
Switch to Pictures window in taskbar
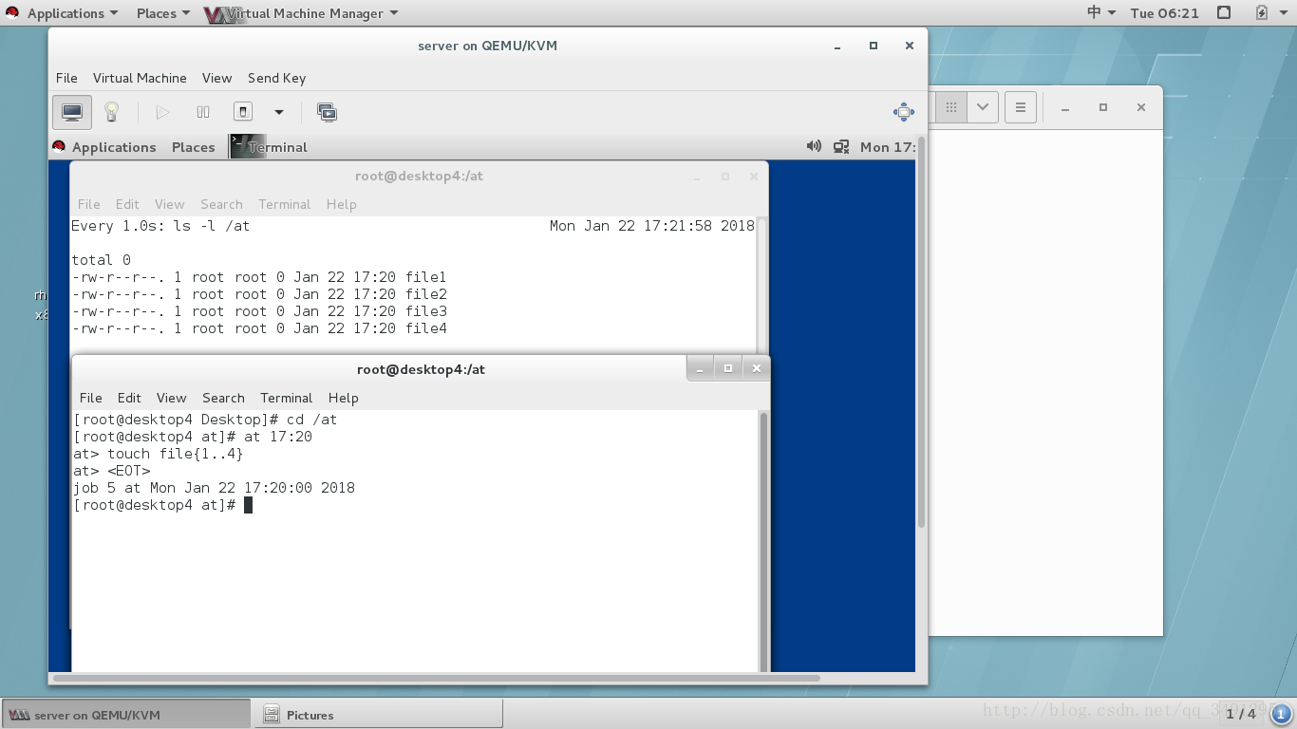[378, 715]
